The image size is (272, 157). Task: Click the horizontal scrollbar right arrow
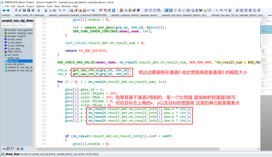click(258, 149)
